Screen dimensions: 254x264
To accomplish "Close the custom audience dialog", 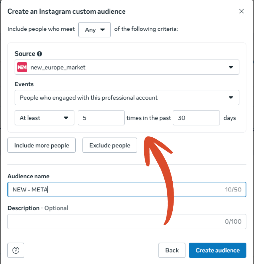I will (x=242, y=11).
